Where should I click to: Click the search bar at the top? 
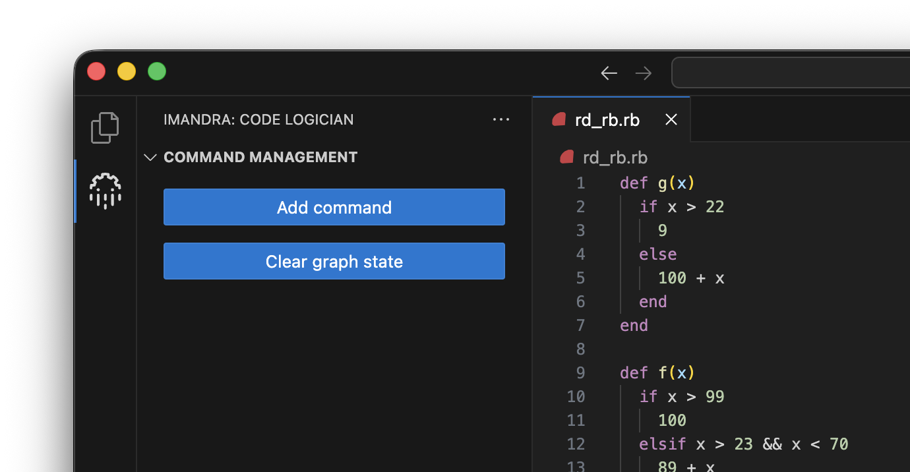pyautogui.click(x=791, y=73)
